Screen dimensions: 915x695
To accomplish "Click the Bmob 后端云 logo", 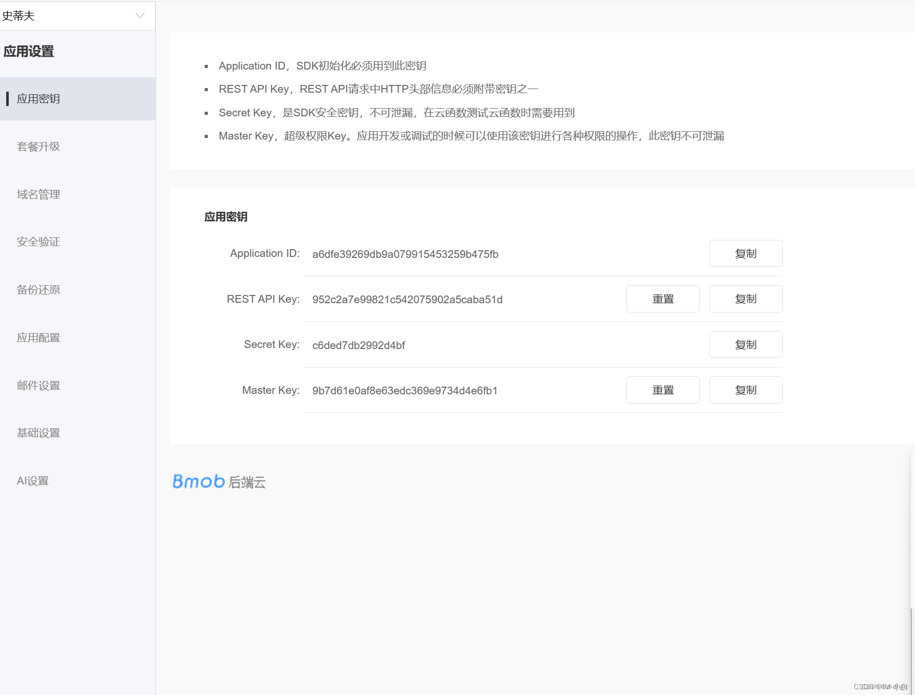I will click(219, 481).
